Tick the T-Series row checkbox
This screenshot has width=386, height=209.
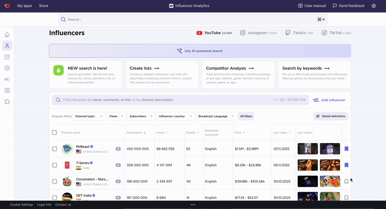[x=55, y=165]
